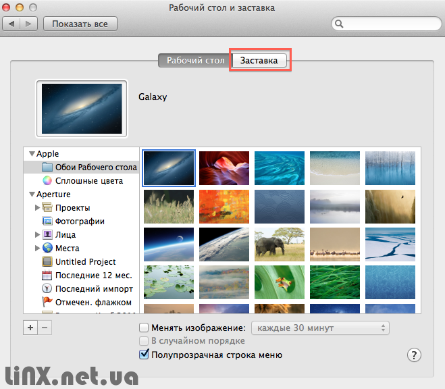Click the Сплошные цвета color wheel icon
This screenshot has width=445, height=389.
[47, 180]
